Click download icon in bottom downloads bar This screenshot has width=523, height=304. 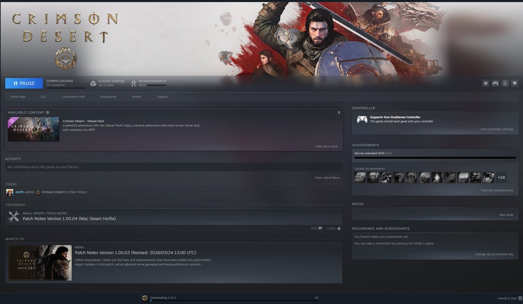point(145,298)
